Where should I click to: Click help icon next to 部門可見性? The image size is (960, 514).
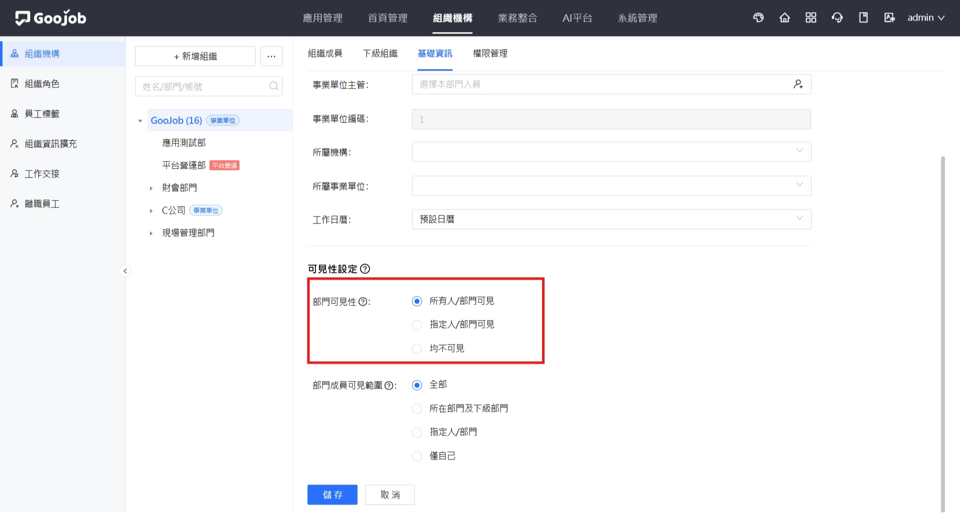[x=363, y=301]
